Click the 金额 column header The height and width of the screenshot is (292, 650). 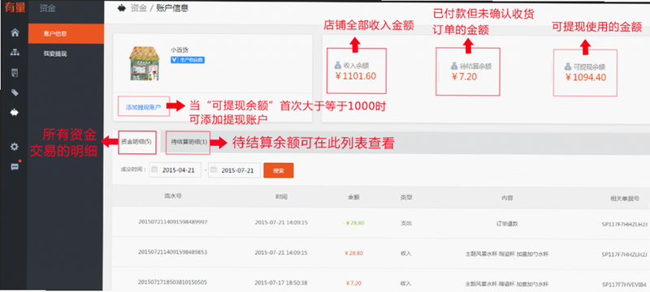(353, 197)
